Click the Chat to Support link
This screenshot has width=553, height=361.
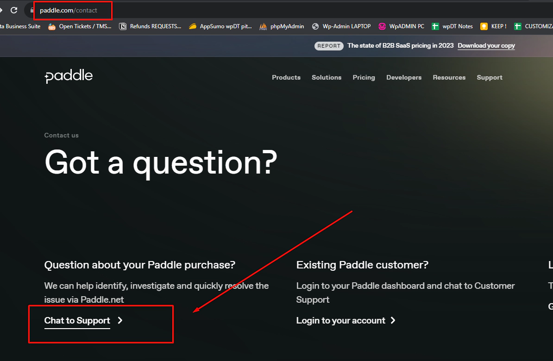click(x=77, y=320)
